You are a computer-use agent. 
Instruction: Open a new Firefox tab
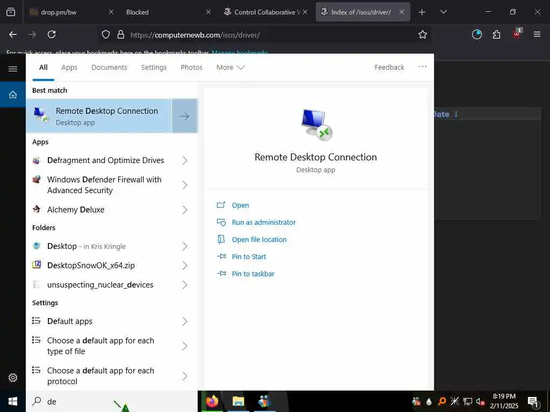[x=422, y=12]
